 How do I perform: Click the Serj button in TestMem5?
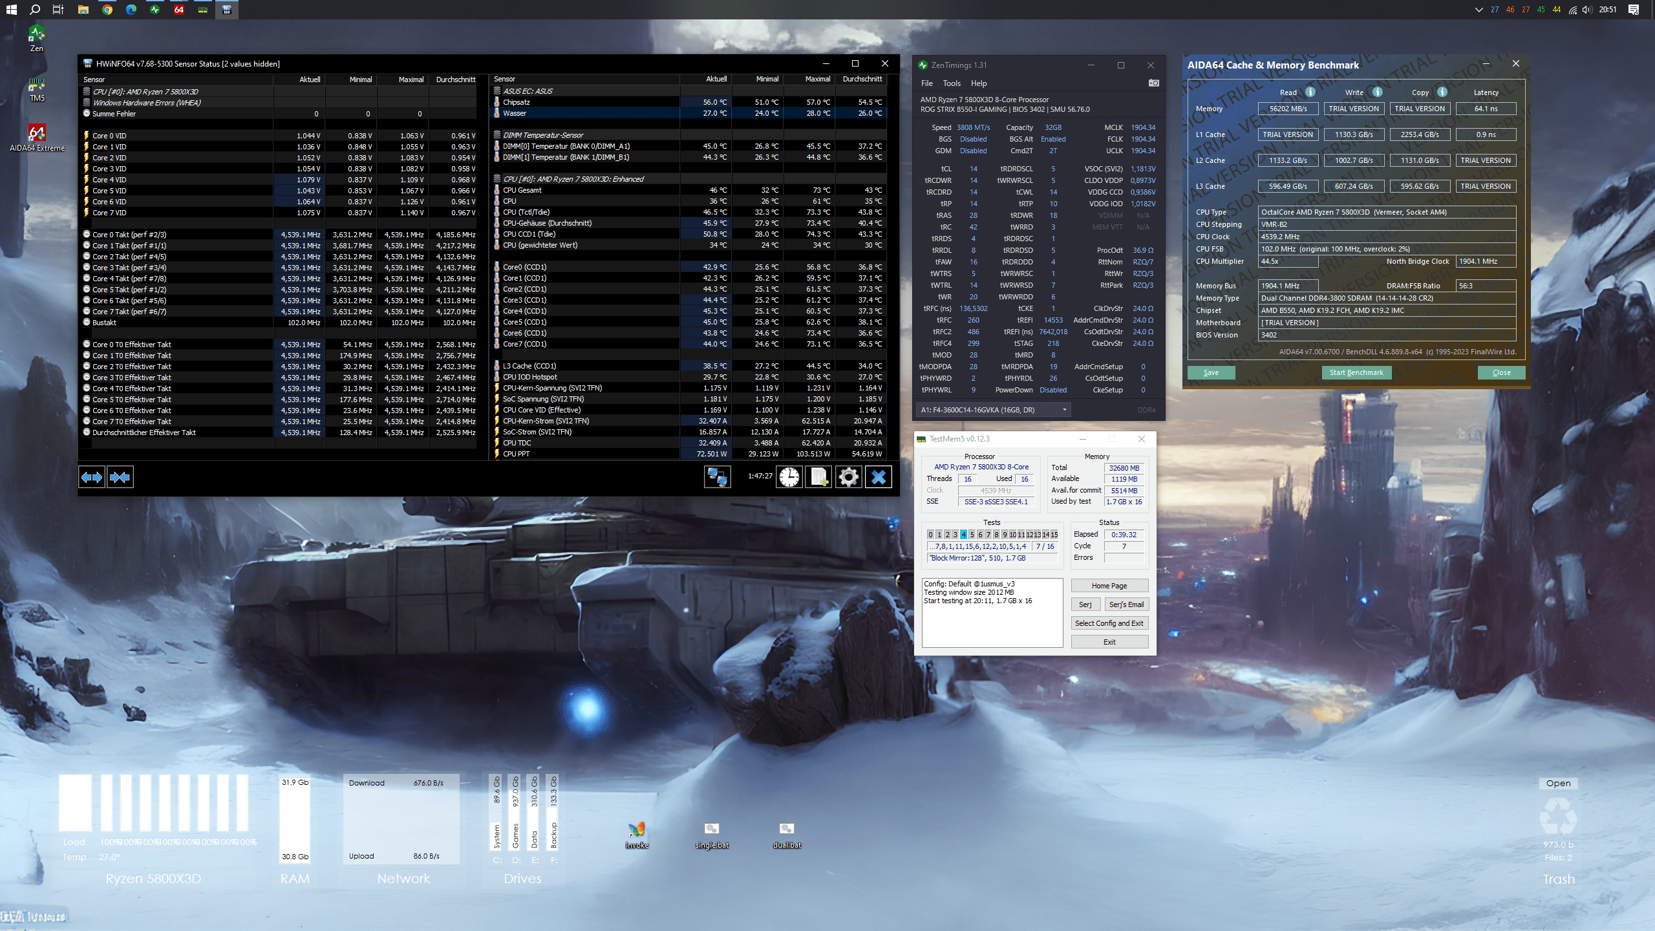(1085, 605)
